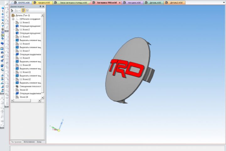Select (т)Начало координат in the tree
Viewport: 226px width, 151px height.
[30, 19]
